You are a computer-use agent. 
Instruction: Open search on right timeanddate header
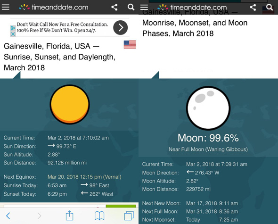click(270, 7)
